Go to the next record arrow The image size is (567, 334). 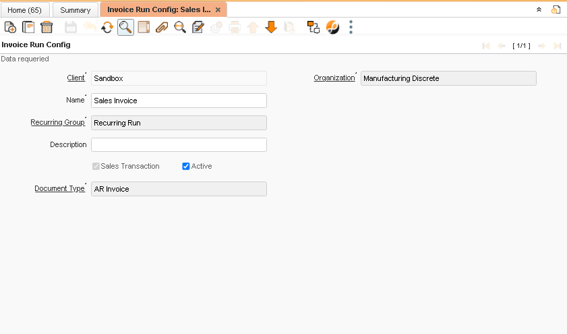pyautogui.click(x=541, y=46)
